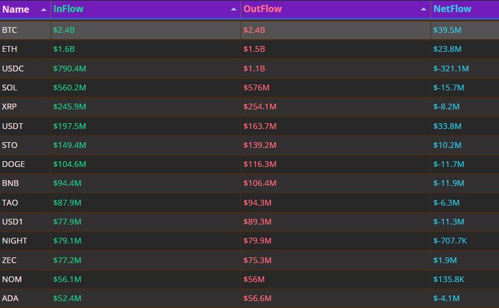The image size is (499, 308).
Task: Click DOGE outflow value $116.3M
Action: [x=260, y=164]
